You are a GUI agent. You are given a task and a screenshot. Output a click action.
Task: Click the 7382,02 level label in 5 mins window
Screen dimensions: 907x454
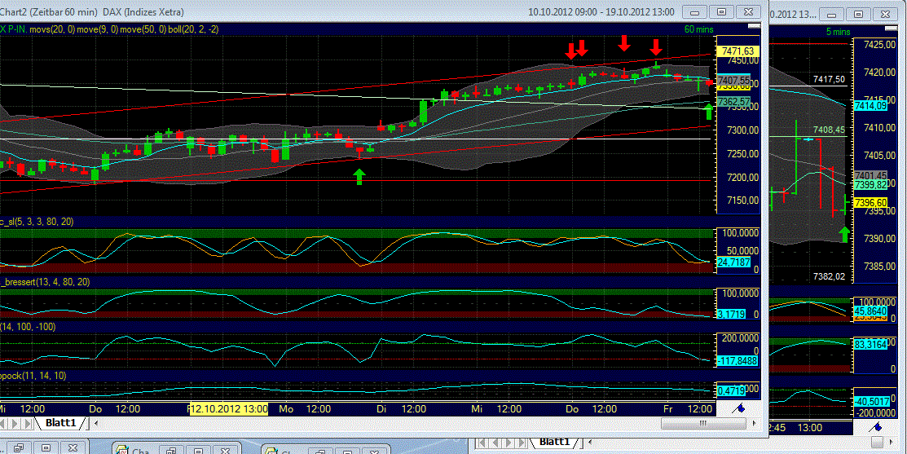(x=829, y=276)
